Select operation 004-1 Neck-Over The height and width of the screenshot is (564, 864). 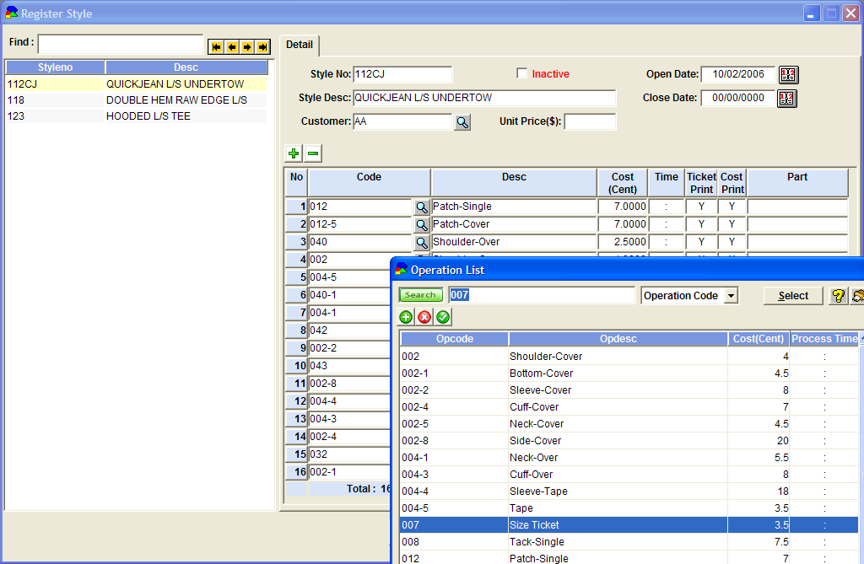click(x=629, y=458)
